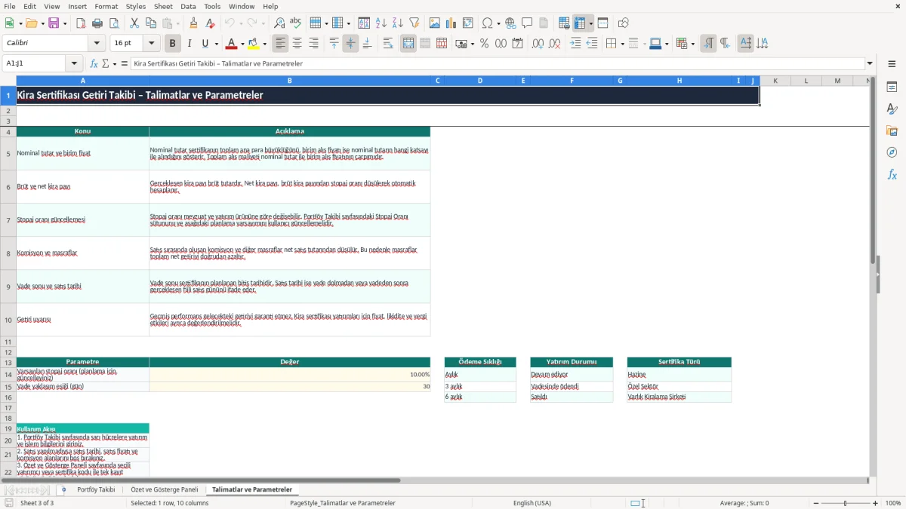Image resolution: width=906 pixels, height=509 pixels.
Task: Open sidebar Gallery panel
Action: [892, 131]
